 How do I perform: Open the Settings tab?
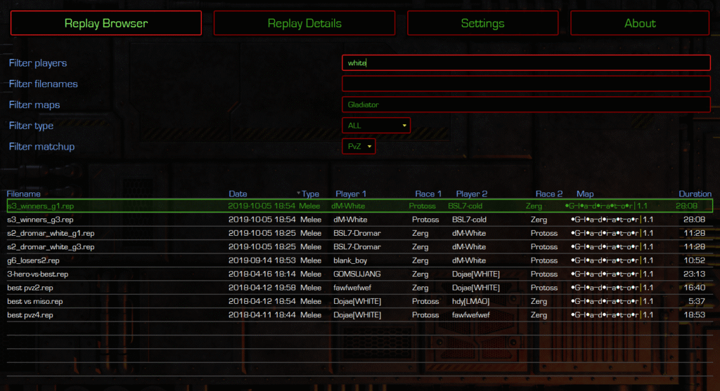pyautogui.click(x=482, y=23)
